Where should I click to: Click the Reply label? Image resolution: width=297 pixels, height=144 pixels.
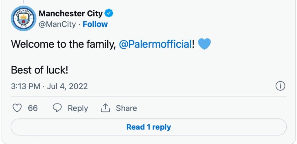(x=78, y=108)
